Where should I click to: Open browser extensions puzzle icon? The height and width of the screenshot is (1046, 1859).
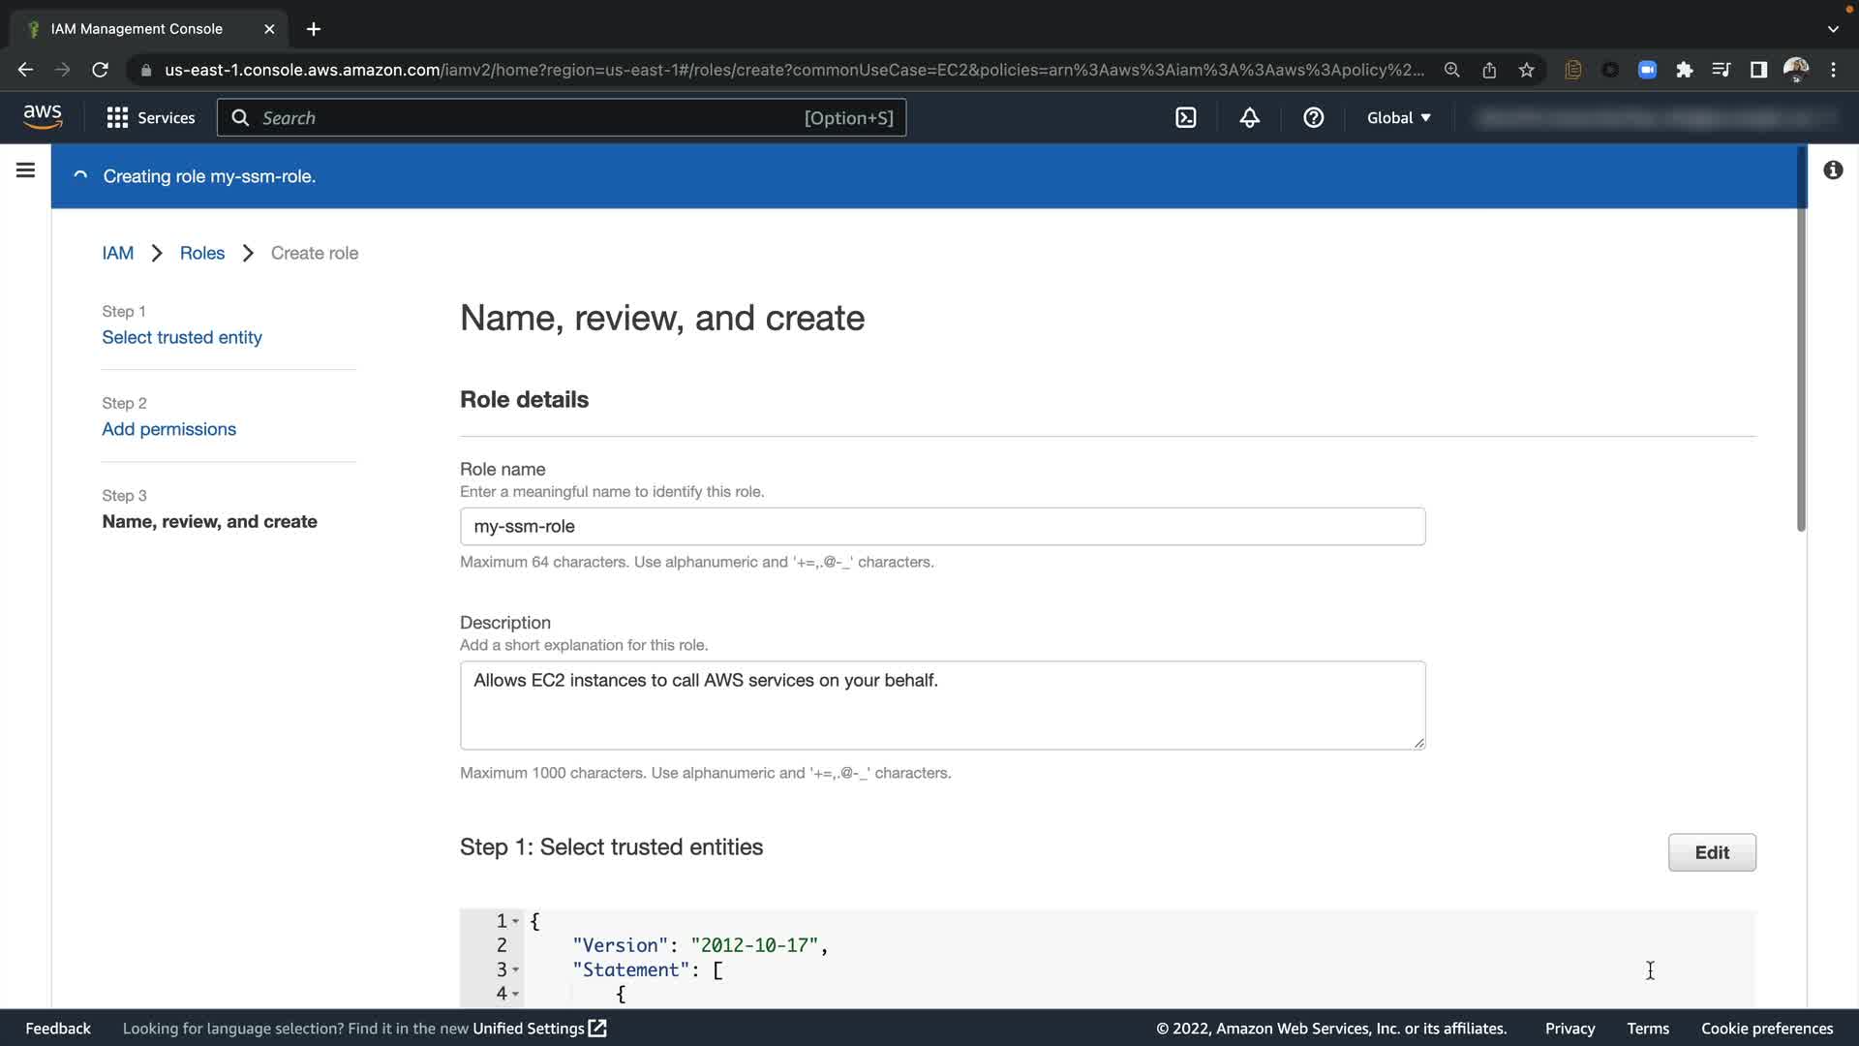click(1685, 70)
